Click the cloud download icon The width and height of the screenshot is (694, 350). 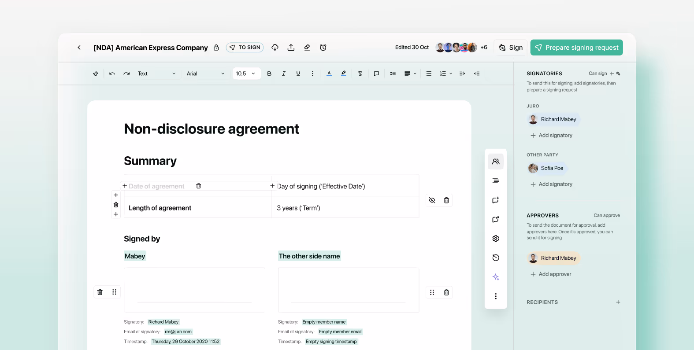[275, 48]
